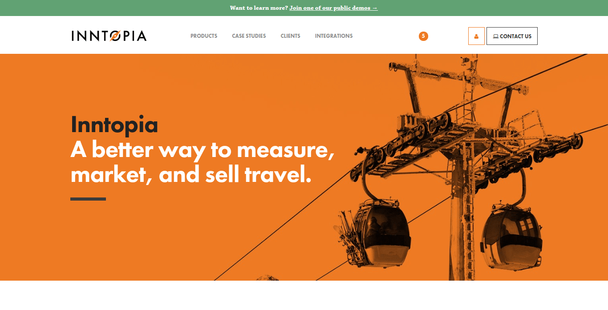608x310 pixels.
Task: Select Integrations in the navigation bar
Action: pyautogui.click(x=334, y=36)
